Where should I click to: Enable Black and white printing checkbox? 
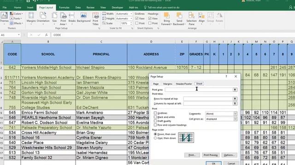155,117
